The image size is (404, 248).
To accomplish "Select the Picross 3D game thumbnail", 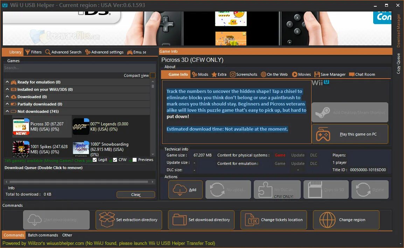I will coord(21,127).
